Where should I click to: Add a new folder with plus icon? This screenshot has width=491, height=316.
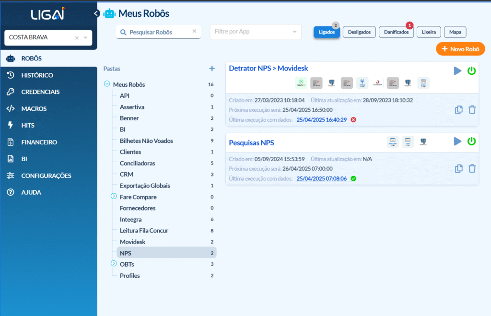(x=212, y=69)
